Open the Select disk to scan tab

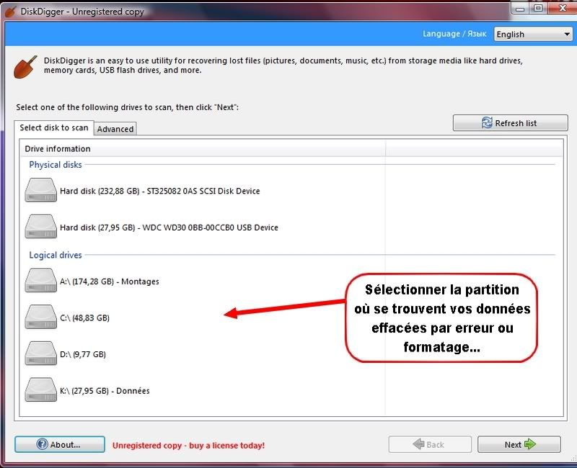click(53, 128)
